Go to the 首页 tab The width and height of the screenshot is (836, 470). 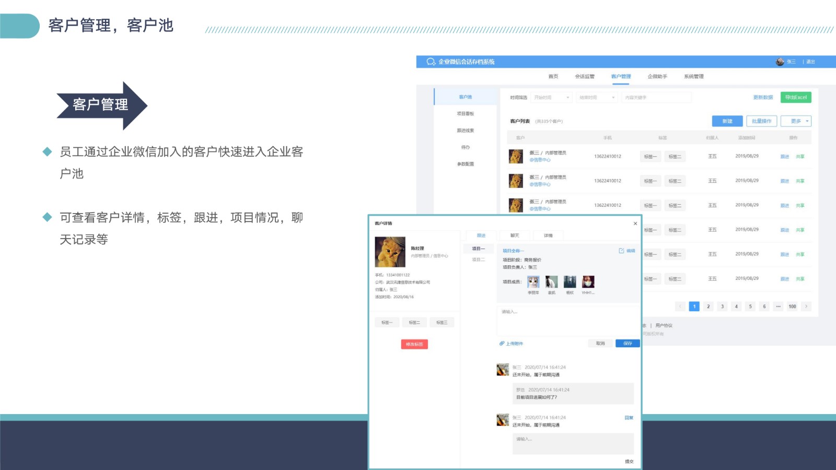(553, 77)
